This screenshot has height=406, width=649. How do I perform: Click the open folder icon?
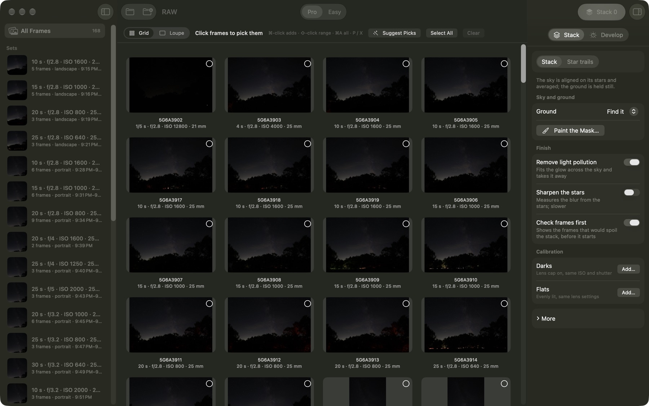(x=130, y=12)
